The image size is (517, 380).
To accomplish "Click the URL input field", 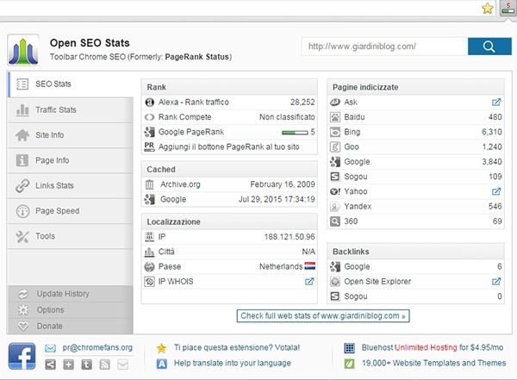I will [x=385, y=47].
